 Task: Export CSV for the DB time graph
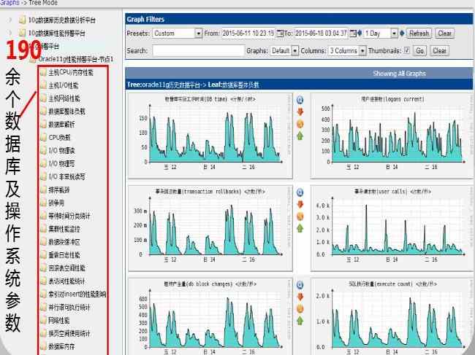pos(300,112)
